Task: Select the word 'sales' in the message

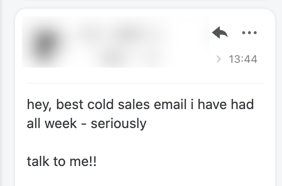Action: [134, 104]
